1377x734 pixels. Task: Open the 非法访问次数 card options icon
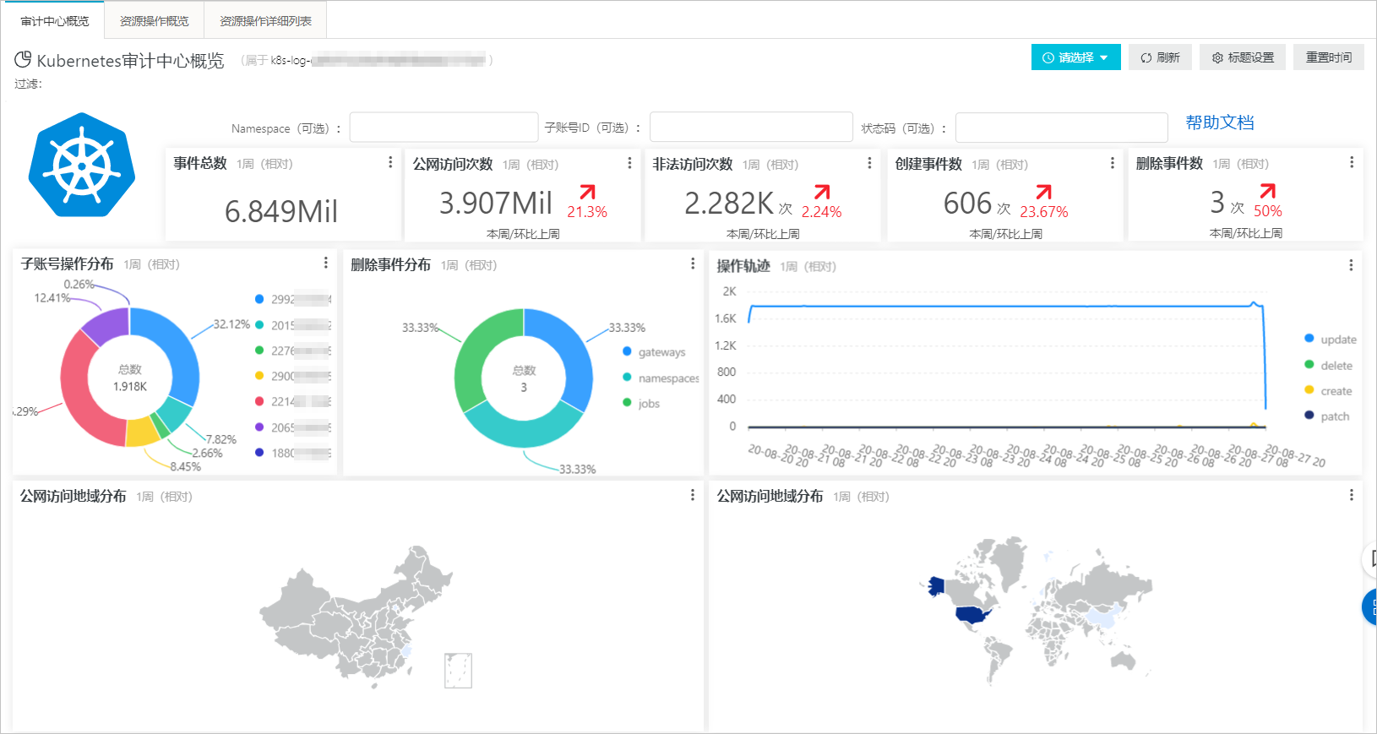click(x=869, y=163)
